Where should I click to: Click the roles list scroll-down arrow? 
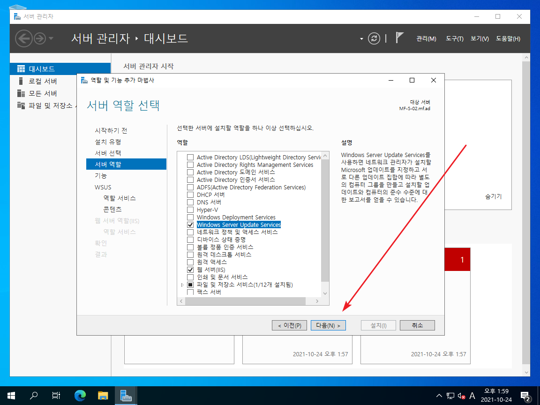tap(325, 293)
